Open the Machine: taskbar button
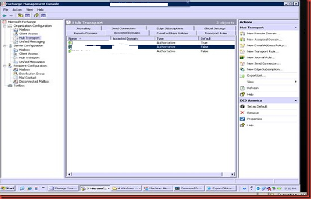The image size is (311, 199). (158, 188)
